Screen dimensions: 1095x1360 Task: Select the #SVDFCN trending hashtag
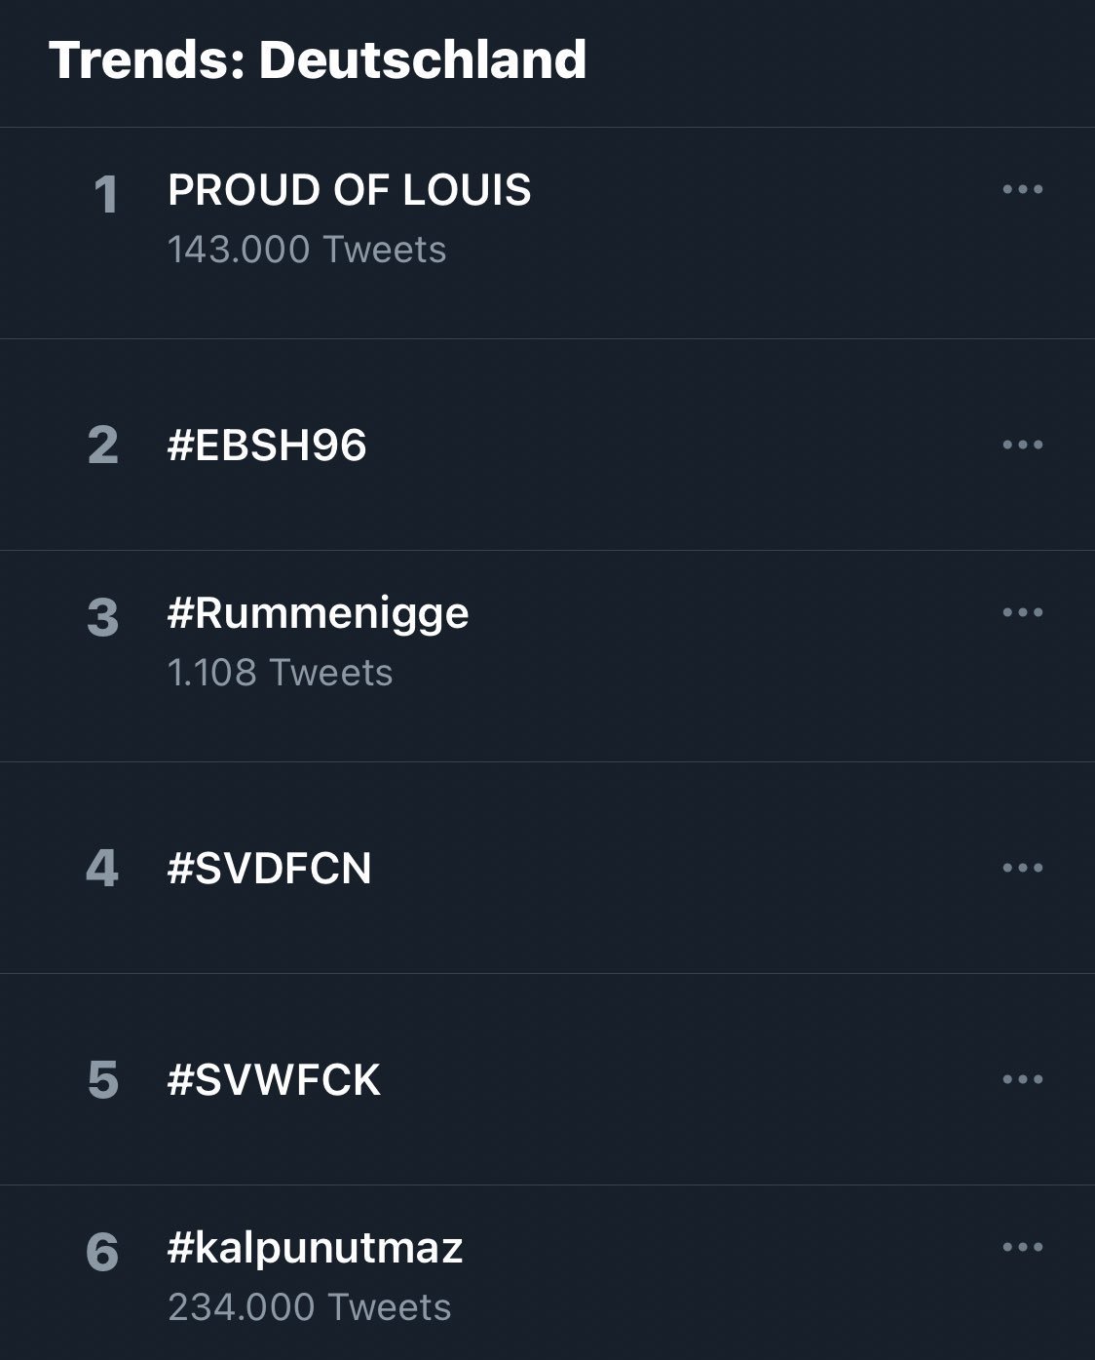click(x=269, y=869)
